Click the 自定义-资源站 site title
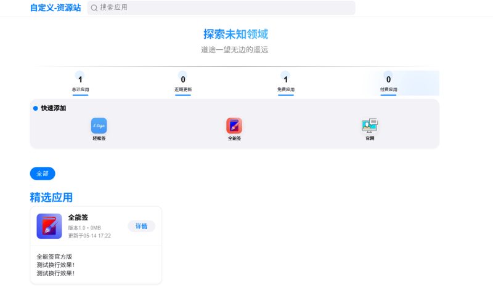The image size is (493, 301). (55, 7)
